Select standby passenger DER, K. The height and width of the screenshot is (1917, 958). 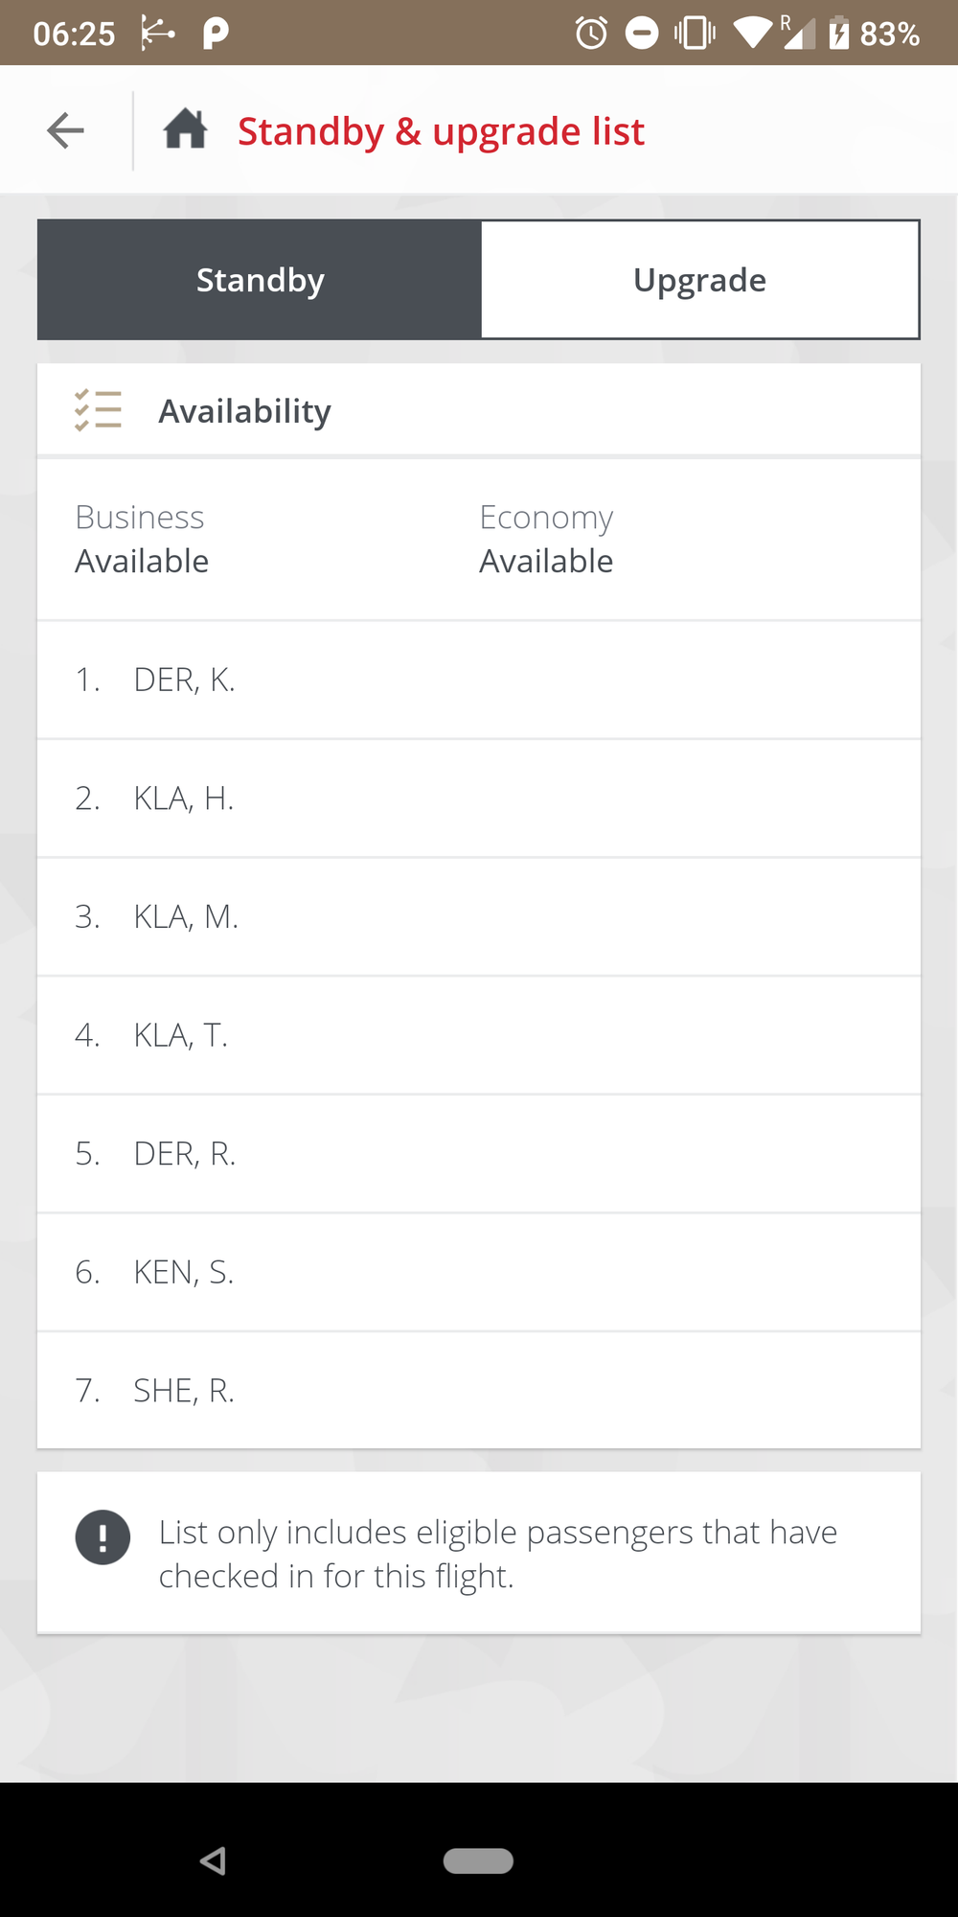(479, 681)
